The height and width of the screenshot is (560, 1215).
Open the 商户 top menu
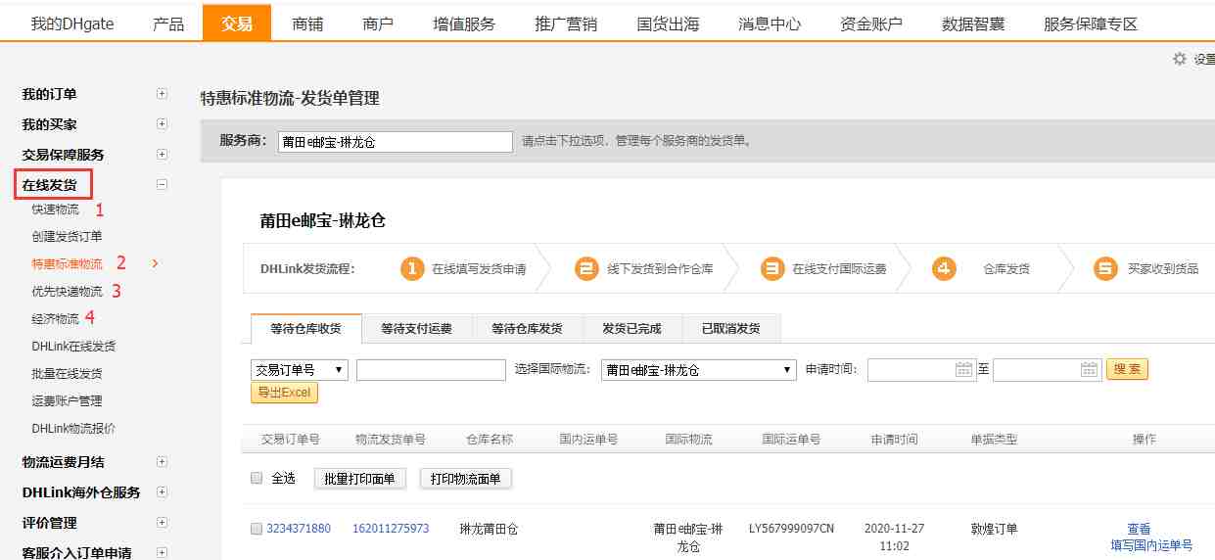tap(378, 23)
